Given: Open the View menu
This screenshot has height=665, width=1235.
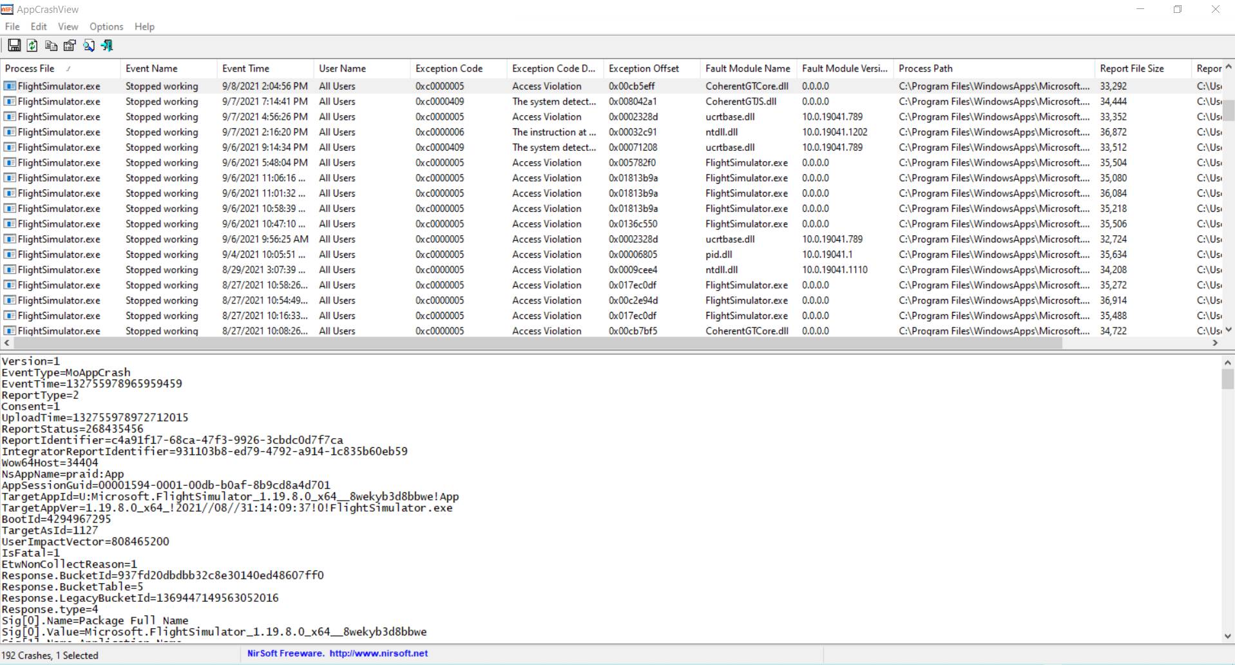Looking at the screenshot, I should coord(68,26).
